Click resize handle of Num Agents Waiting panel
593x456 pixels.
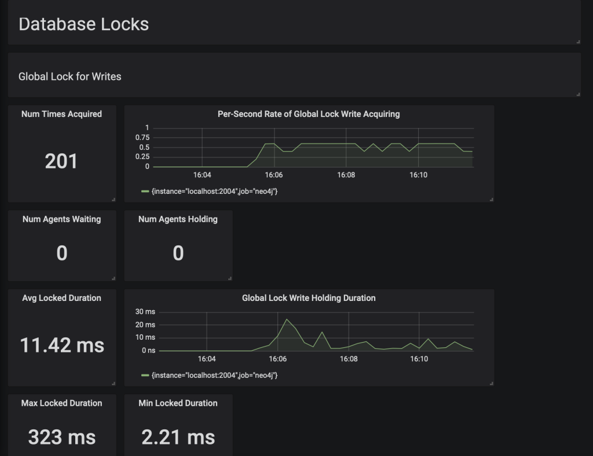[114, 278]
